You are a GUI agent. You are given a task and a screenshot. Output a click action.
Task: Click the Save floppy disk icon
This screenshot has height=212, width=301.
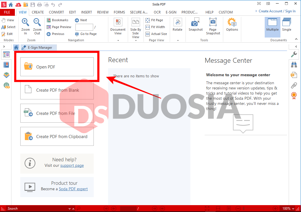click(33, 4)
